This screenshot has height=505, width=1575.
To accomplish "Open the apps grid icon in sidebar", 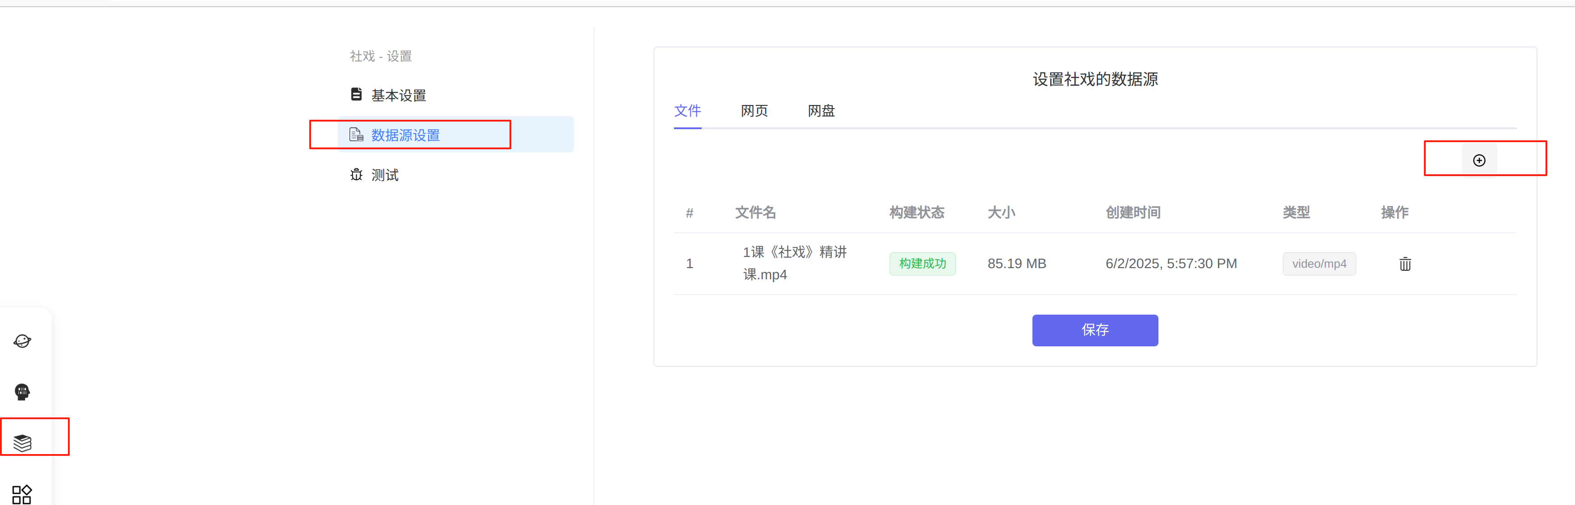I will [x=22, y=493].
